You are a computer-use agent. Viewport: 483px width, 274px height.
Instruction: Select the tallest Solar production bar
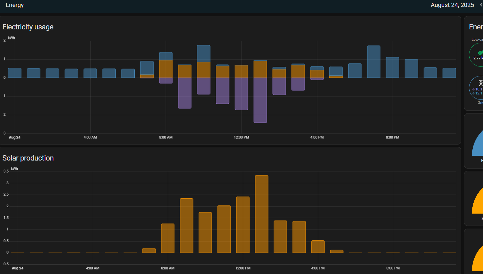tap(262, 214)
